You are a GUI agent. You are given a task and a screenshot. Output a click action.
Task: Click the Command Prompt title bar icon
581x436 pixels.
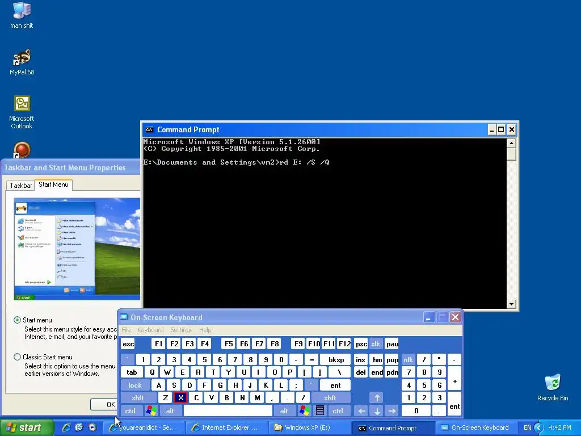click(149, 130)
